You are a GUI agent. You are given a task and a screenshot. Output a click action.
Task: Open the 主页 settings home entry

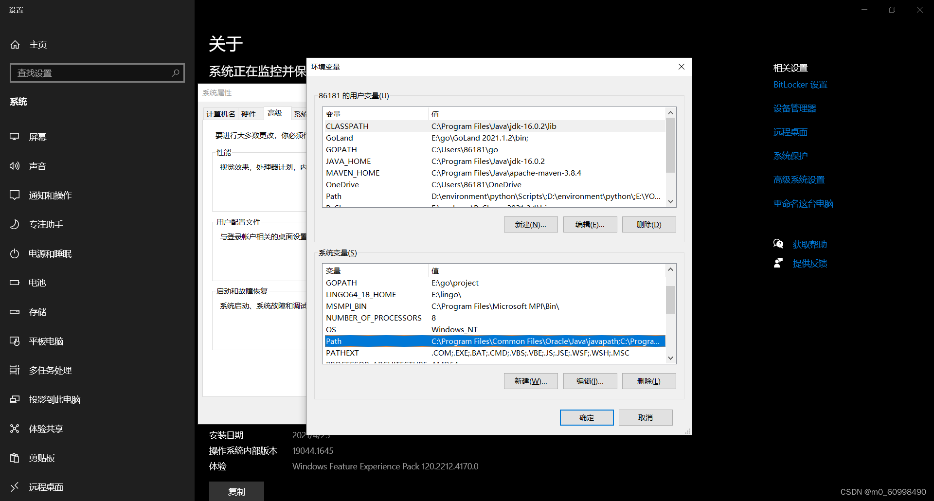click(38, 45)
